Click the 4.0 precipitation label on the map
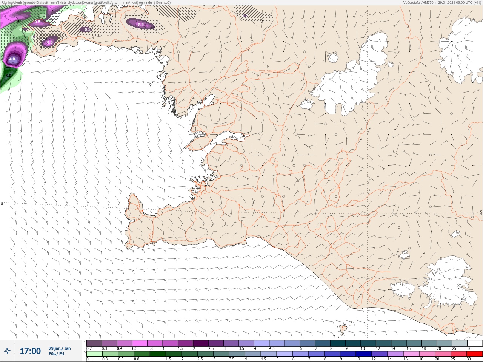The width and height of the screenshot is (483, 362). 12,59
